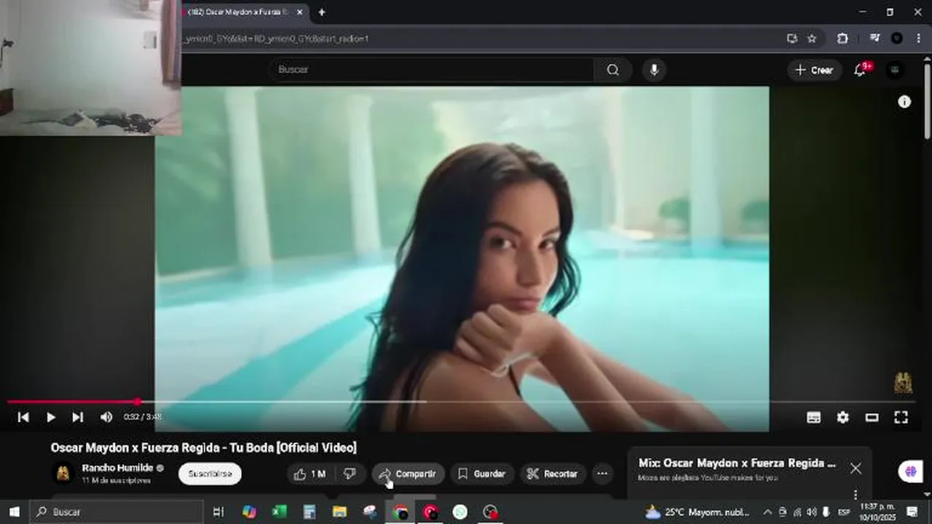932x524 pixels.
Task: Click Recortar to clip the video
Action: pos(553,474)
